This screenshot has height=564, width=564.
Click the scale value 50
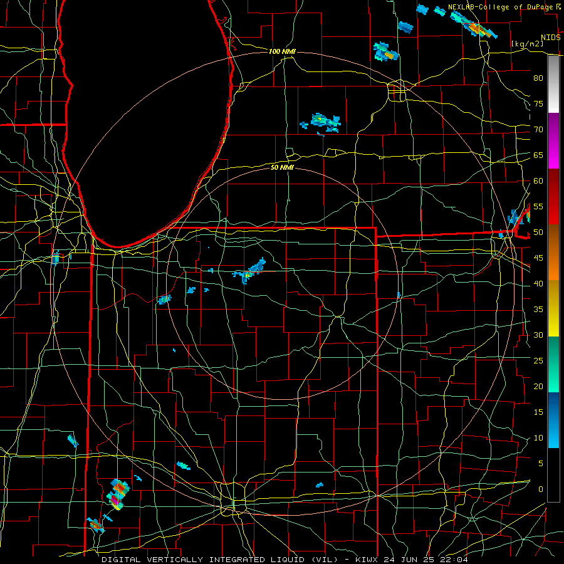(538, 232)
